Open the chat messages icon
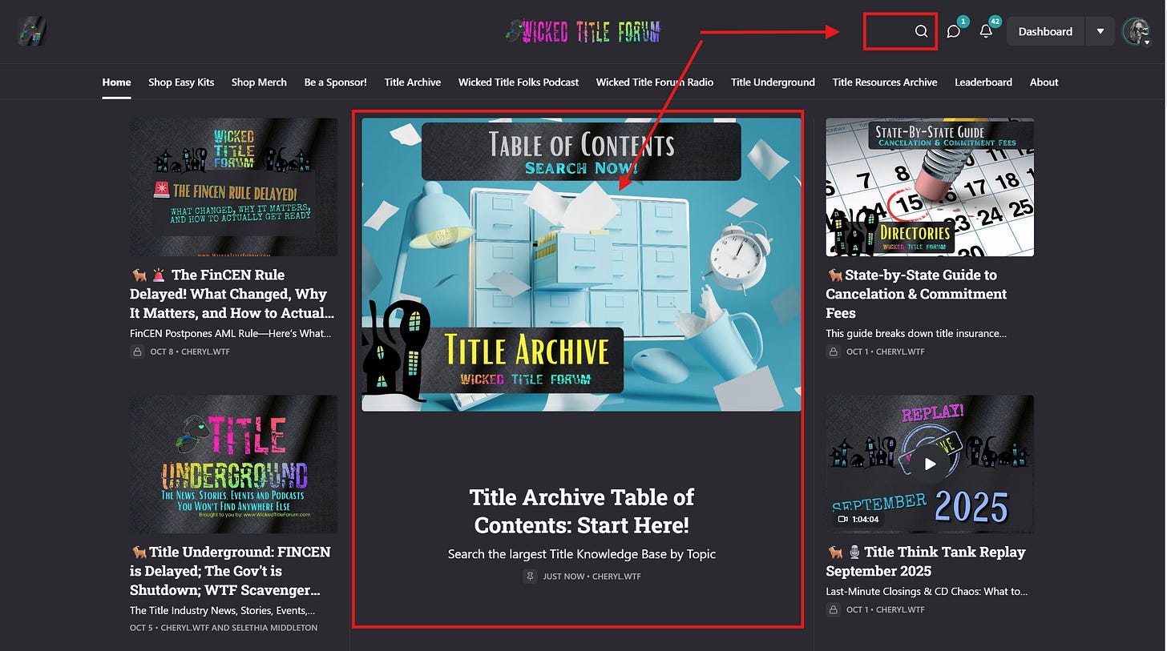 click(953, 31)
